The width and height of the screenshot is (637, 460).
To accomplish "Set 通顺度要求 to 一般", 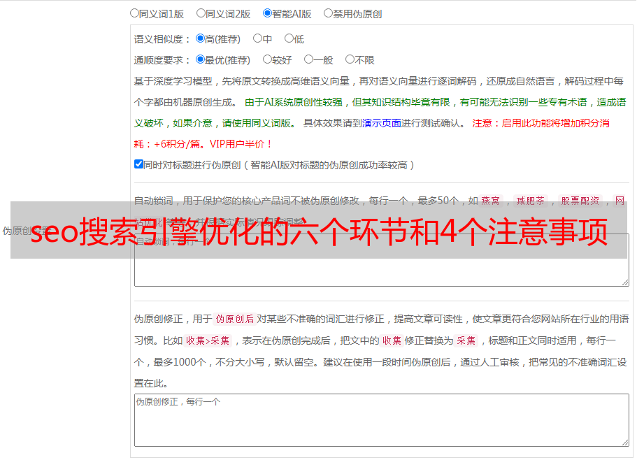I will (x=309, y=59).
